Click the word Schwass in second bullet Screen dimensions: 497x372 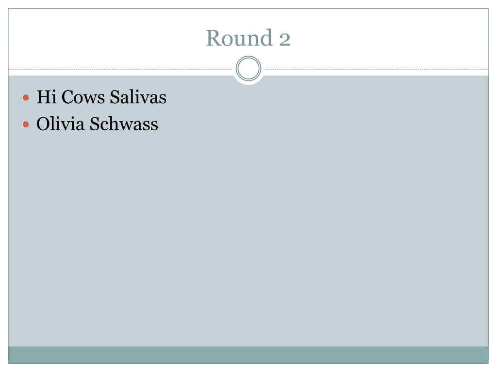[x=124, y=124]
